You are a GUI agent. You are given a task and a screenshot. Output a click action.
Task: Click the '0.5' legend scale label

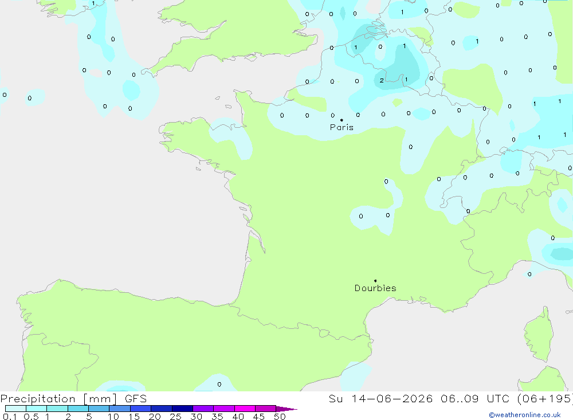pyautogui.click(x=31, y=417)
